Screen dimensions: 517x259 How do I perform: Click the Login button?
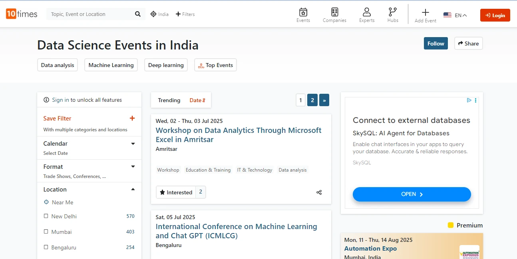coord(495,15)
